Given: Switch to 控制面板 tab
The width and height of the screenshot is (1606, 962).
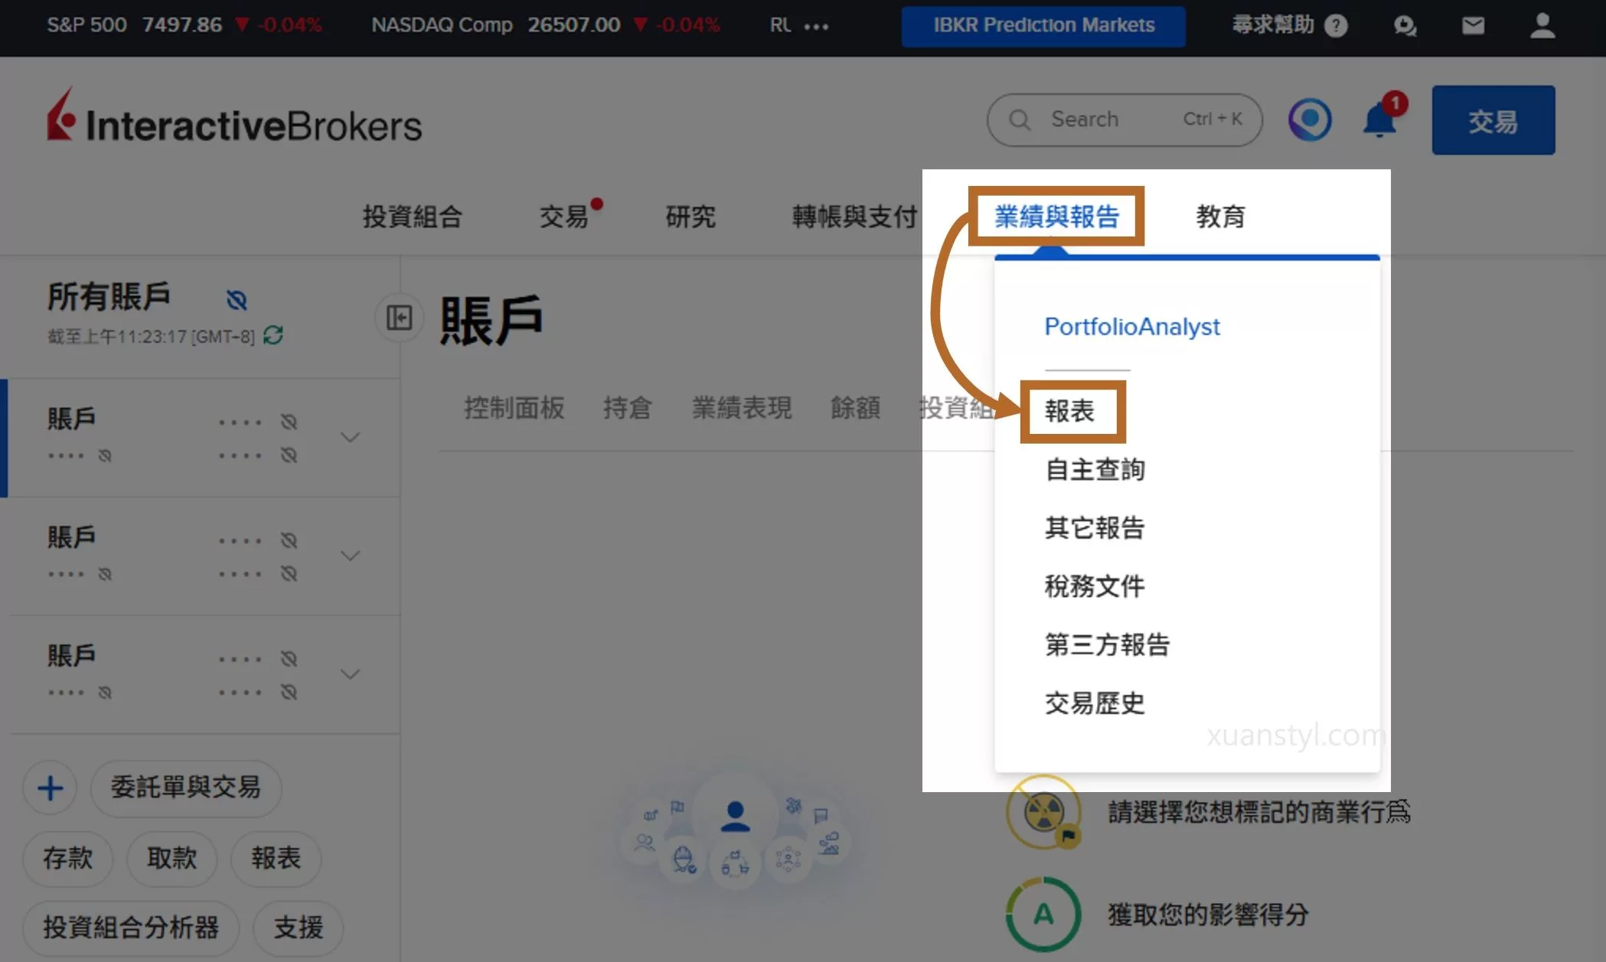Looking at the screenshot, I should (514, 407).
